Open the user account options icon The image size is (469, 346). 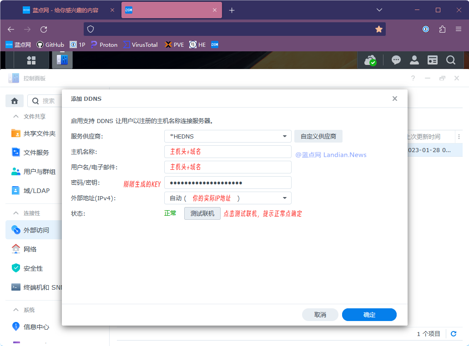click(x=414, y=60)
